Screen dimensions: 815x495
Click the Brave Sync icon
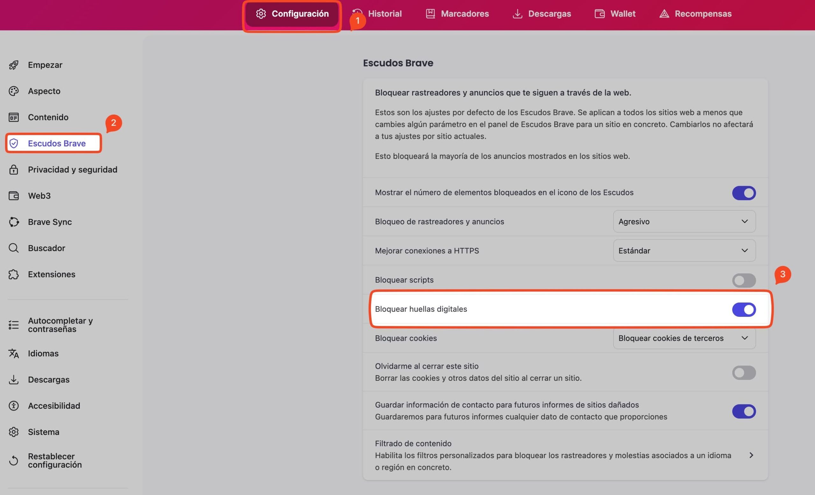click(14, 222)
